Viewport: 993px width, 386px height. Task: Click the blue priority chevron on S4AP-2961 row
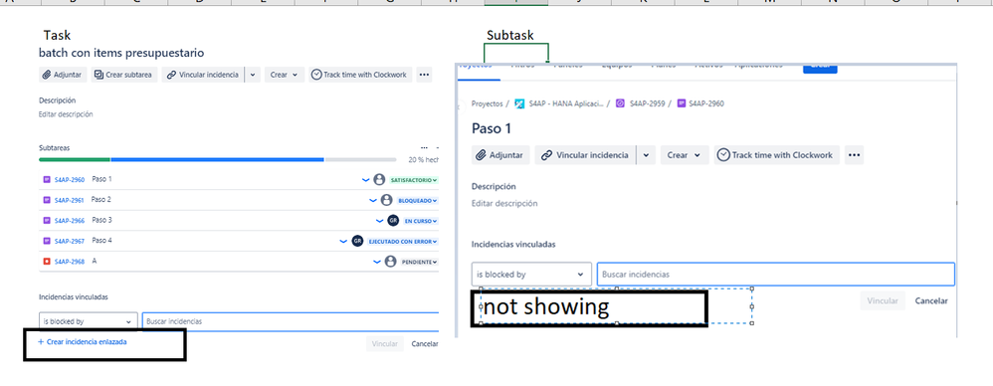point(373,201)
